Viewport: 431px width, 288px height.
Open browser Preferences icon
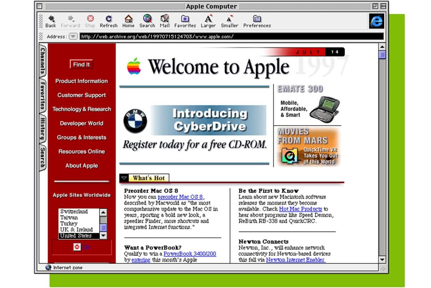[x=257, y=18]
